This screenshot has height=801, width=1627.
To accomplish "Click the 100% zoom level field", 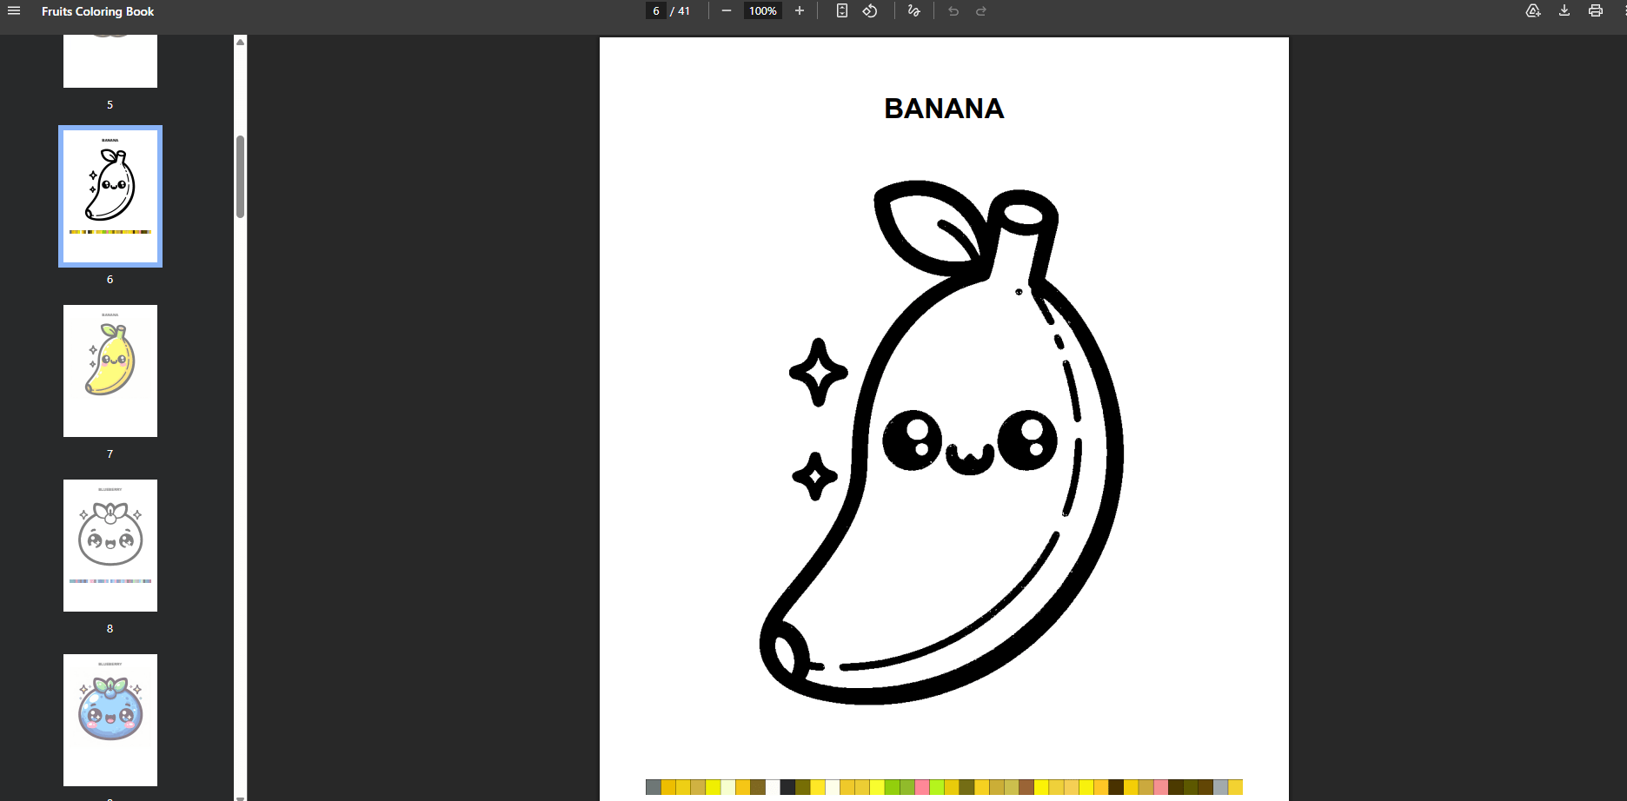I will (762, 11).
